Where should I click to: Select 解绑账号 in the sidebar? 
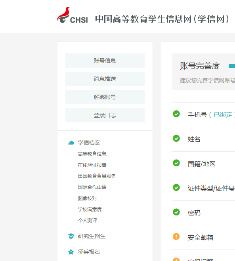pos(105,97)
